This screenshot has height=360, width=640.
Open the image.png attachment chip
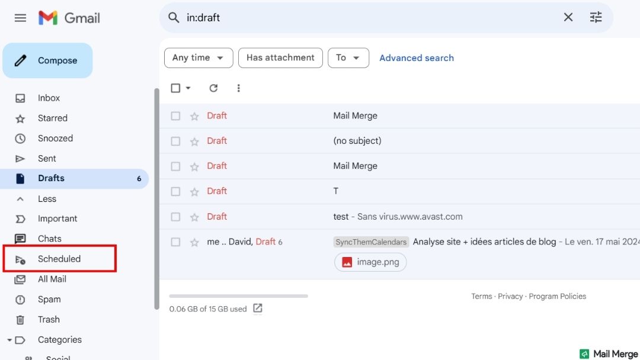coord(370,262)
